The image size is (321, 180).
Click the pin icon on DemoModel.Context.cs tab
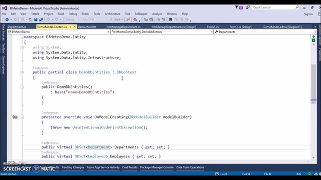[70, 26]
